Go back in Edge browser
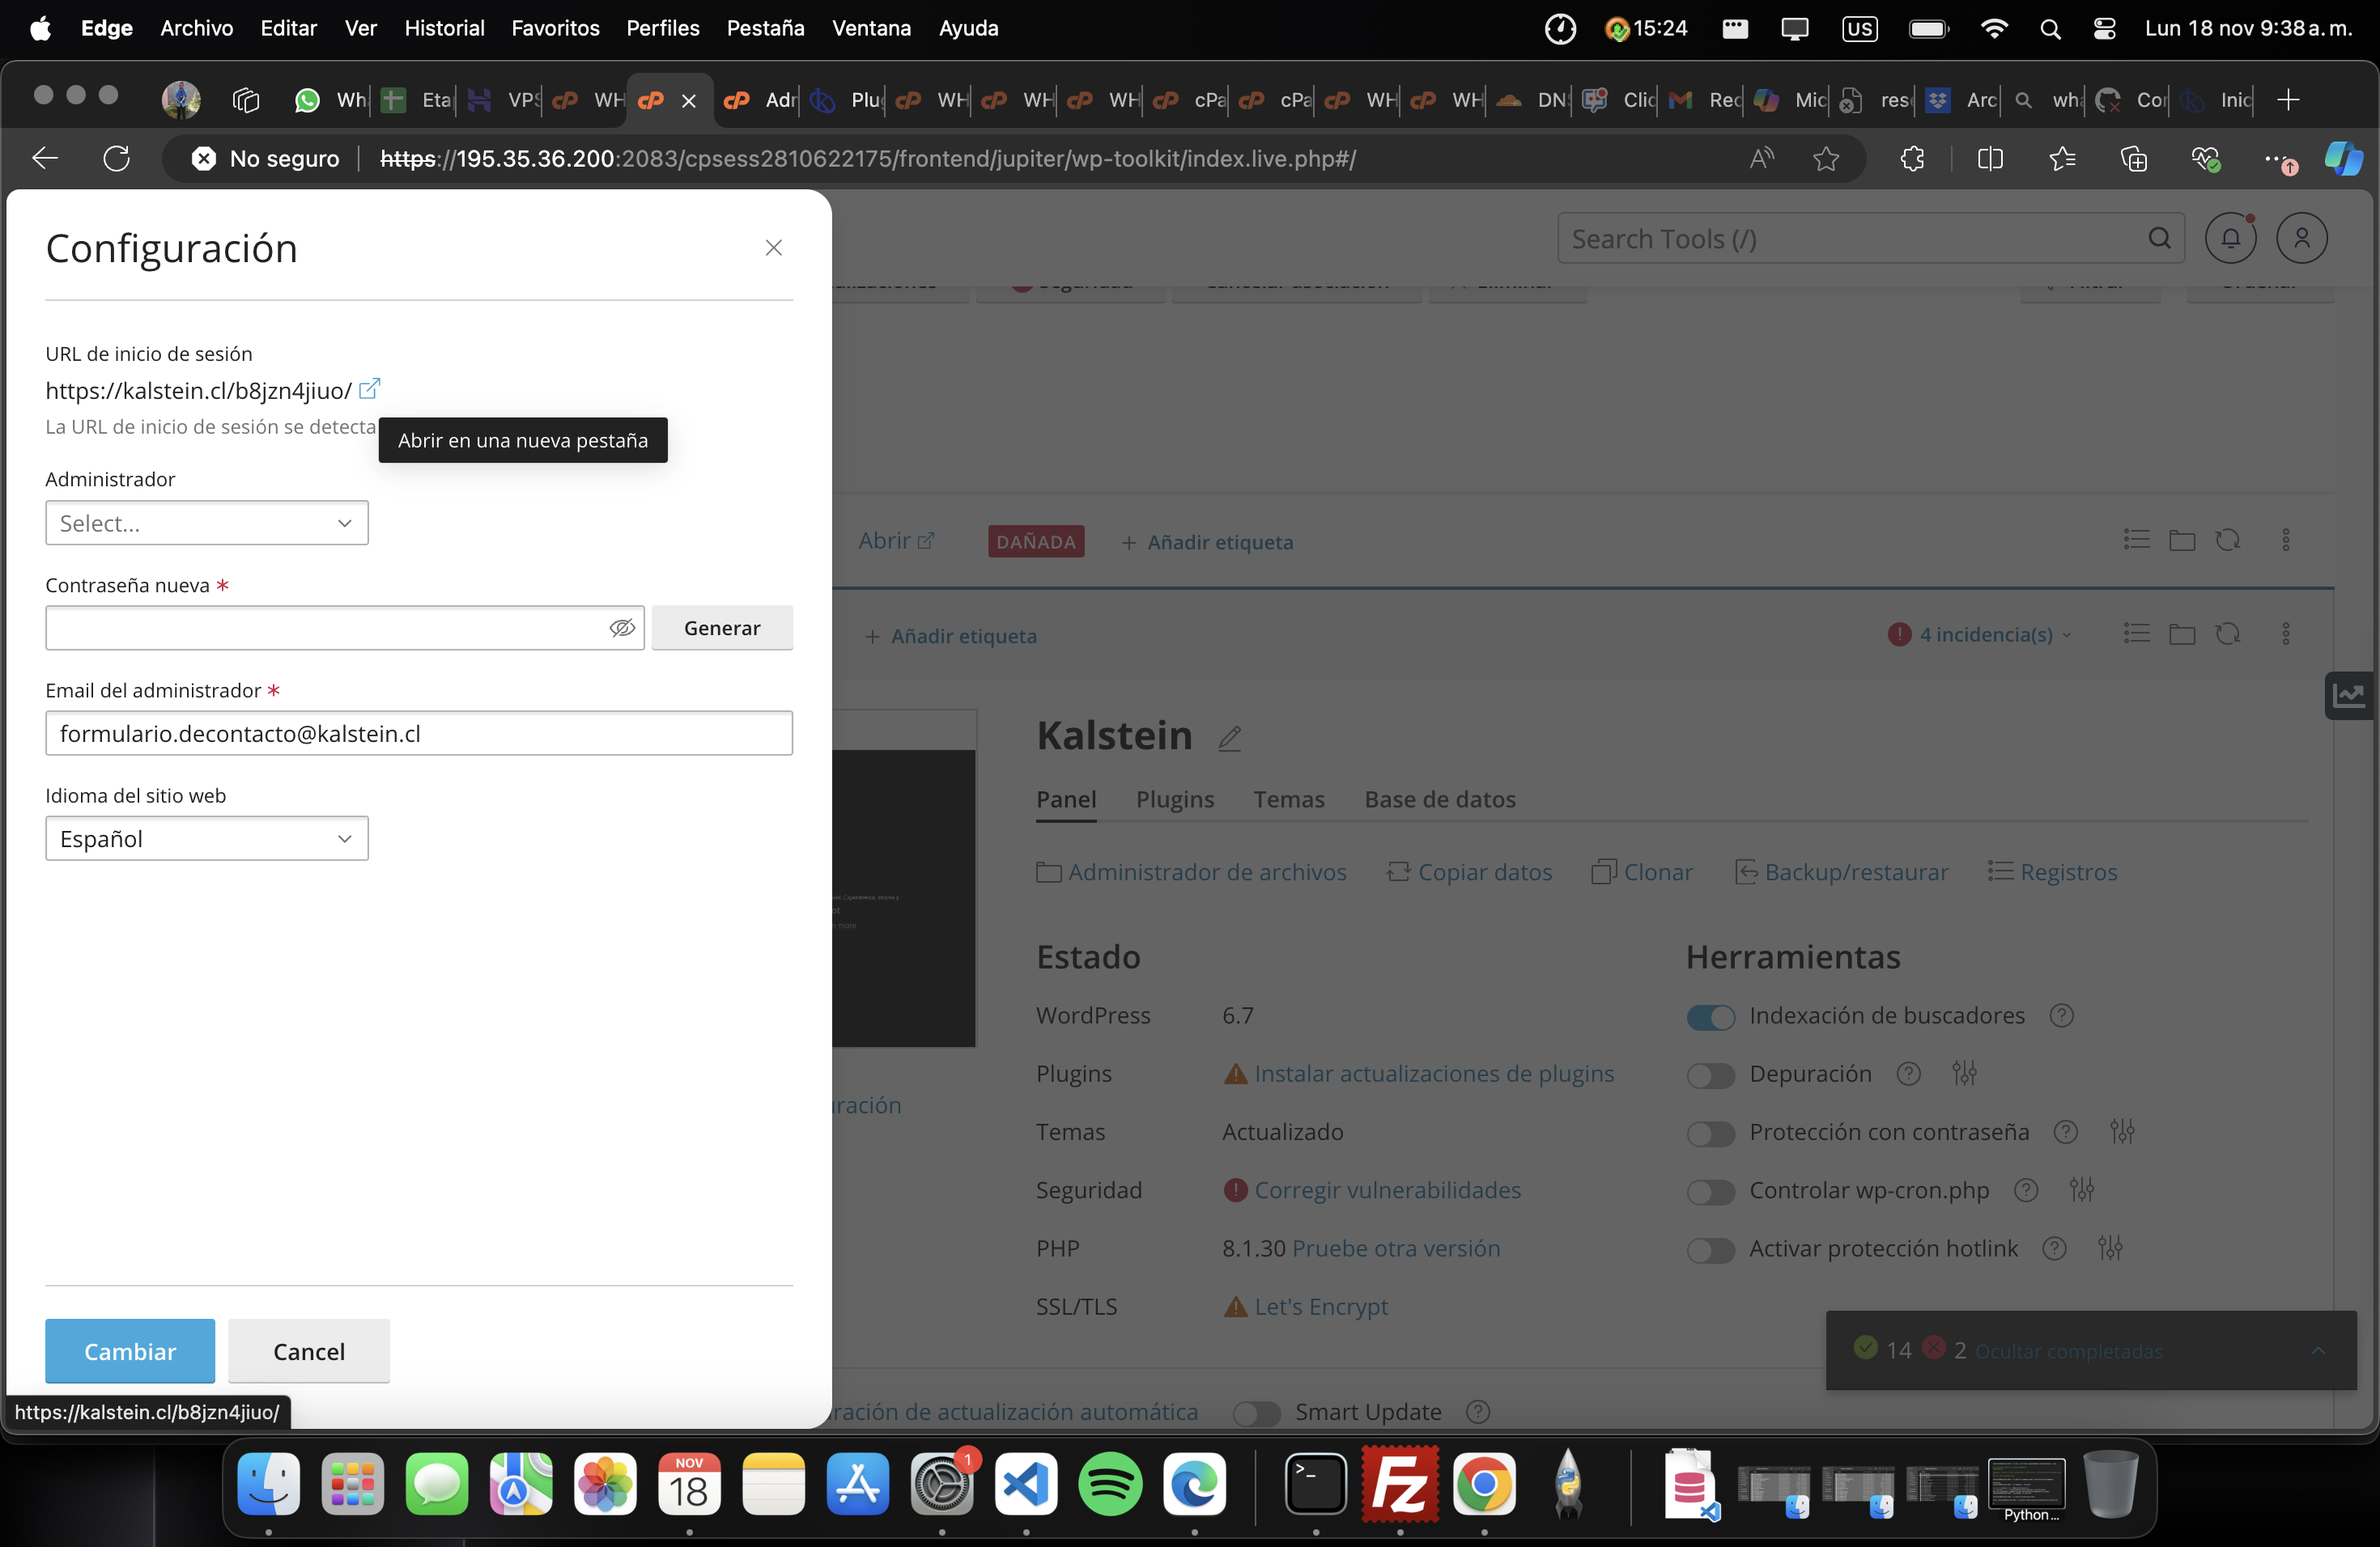 click(45, 159)
